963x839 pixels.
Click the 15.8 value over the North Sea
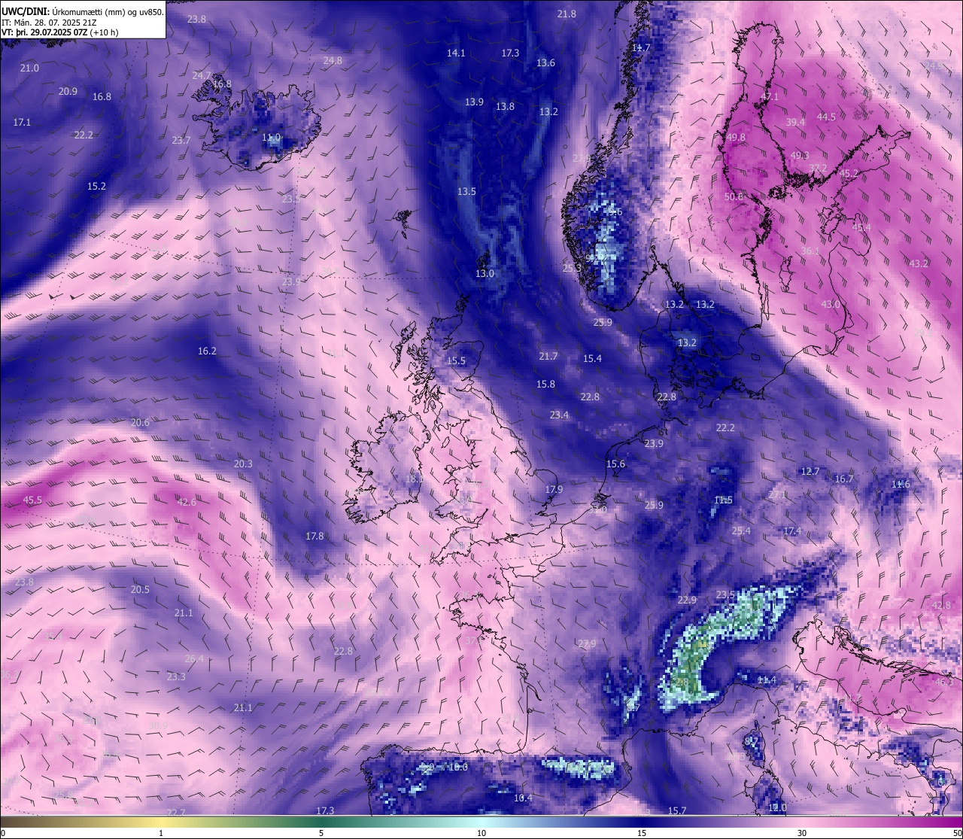tap(545, 384)
